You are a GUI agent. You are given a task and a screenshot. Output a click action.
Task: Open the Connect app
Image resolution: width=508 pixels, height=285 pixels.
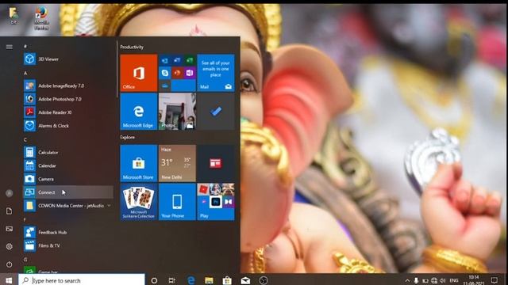click(68, 192)
